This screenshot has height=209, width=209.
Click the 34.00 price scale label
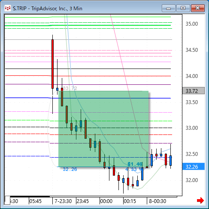pyautogui.click(x=192, y=76)
